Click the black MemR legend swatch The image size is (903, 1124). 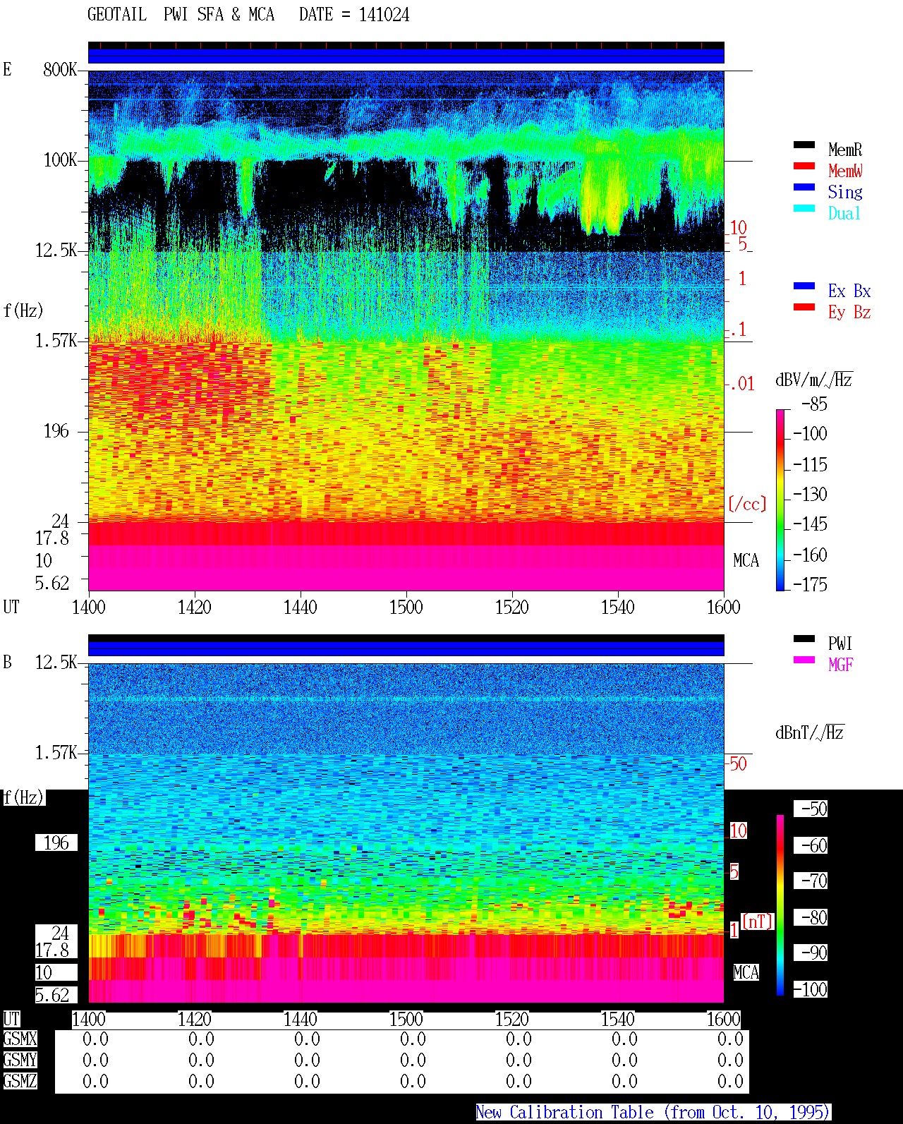click(804, 145)
